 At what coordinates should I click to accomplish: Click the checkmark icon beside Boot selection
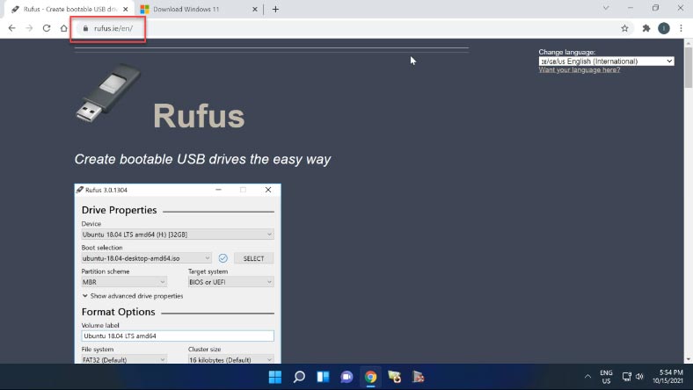click(222, 258)
